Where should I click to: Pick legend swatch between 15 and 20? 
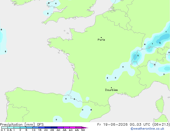coord(42,128)
